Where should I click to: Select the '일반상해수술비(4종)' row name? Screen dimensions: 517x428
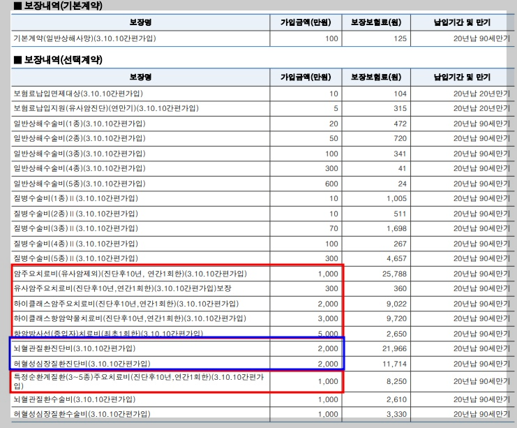pyautogui.click(x=80, y=168)
